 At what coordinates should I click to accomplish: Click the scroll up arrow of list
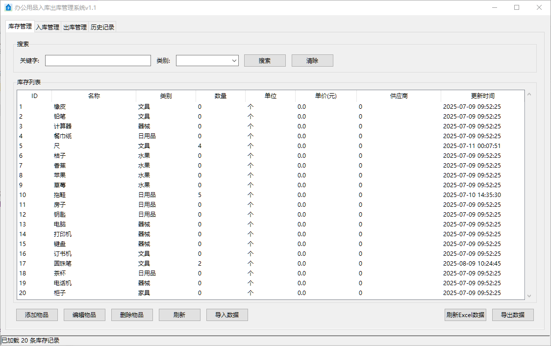(529, 95)
